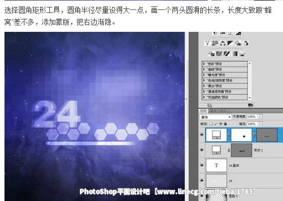Click the 不透明度 100% value field

point(253,116)
